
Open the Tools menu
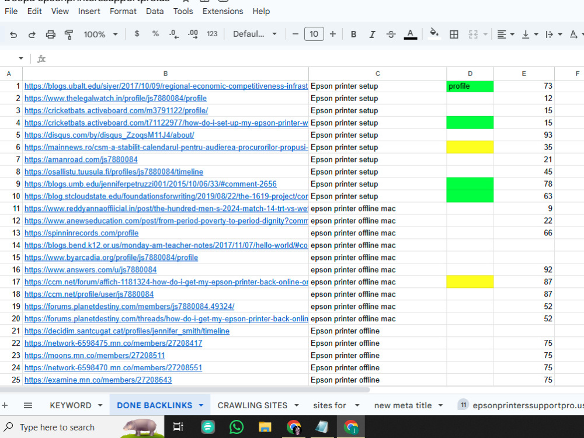tap(183, 11)
